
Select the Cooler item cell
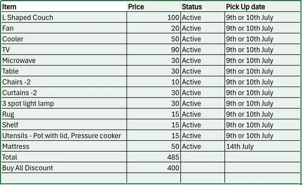click(x=64, y=39)
